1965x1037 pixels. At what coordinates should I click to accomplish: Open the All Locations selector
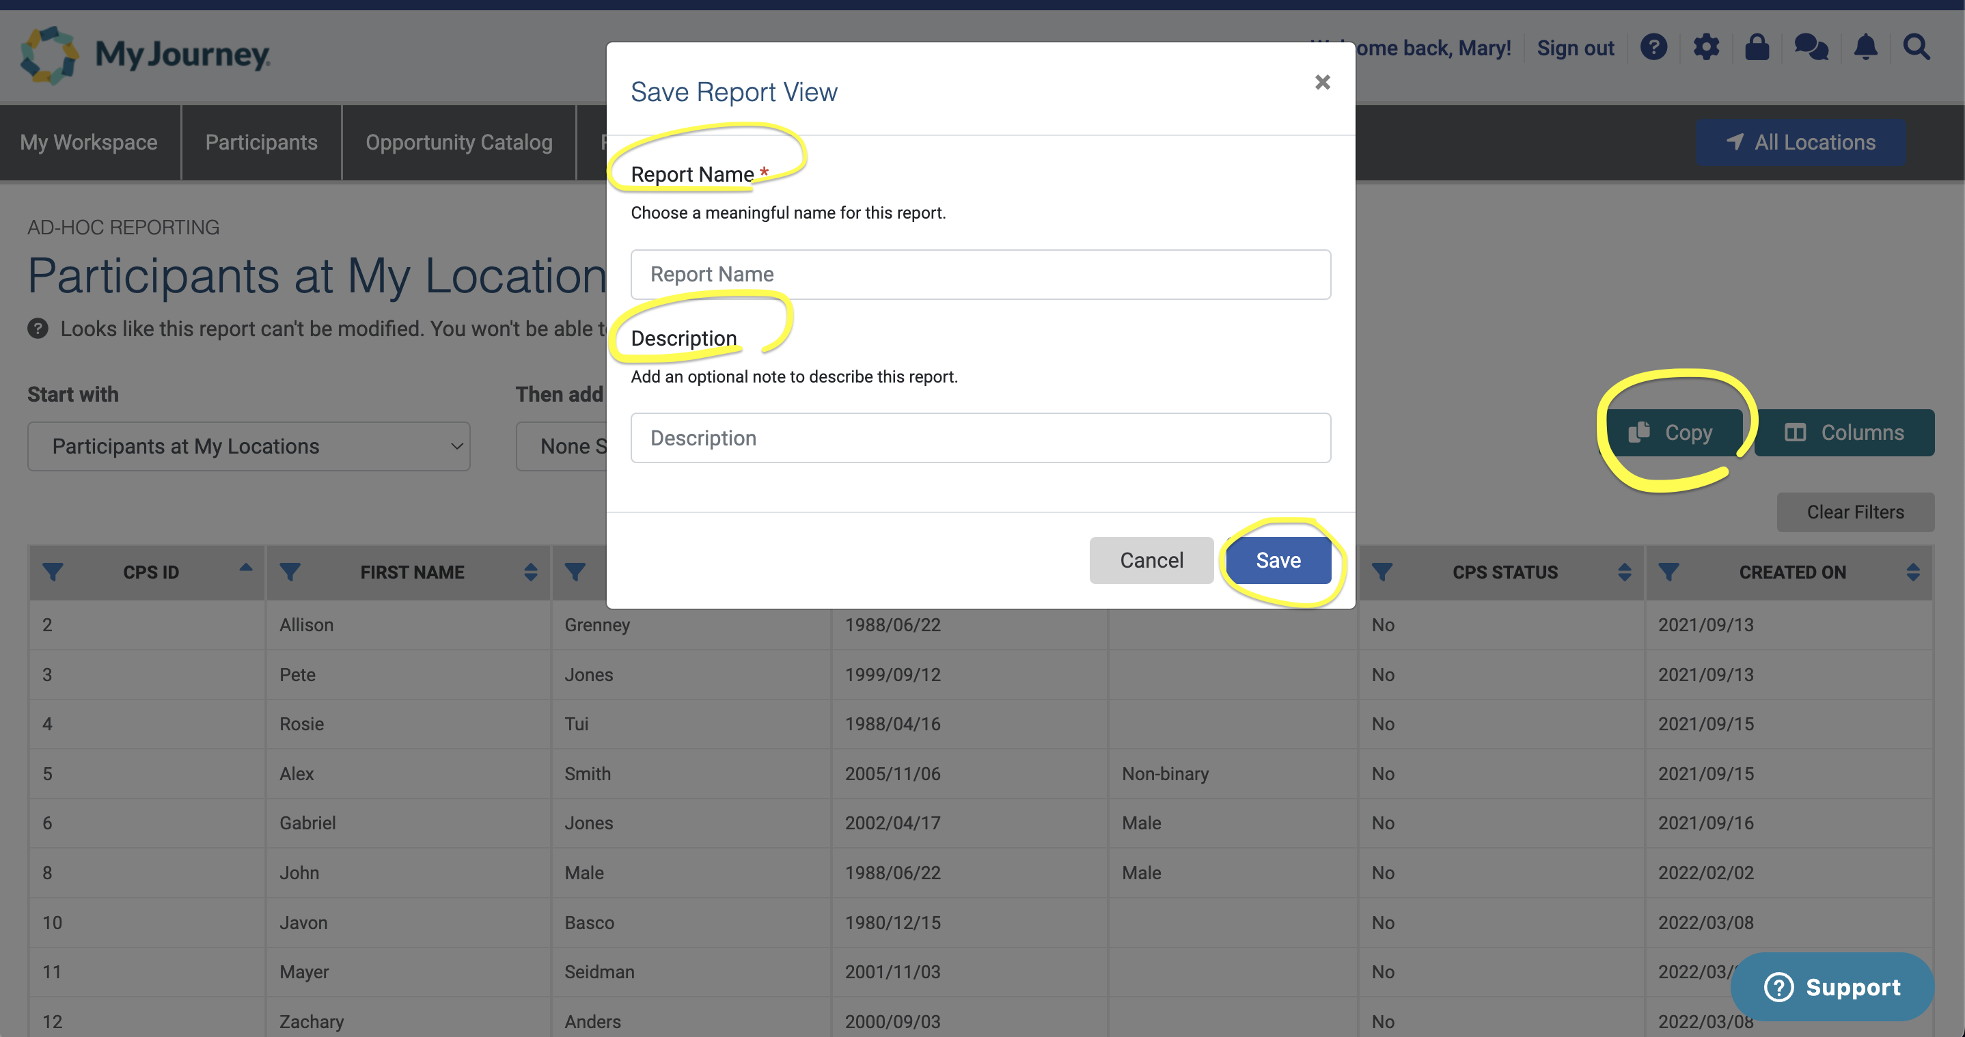[x=1800, y=142]
